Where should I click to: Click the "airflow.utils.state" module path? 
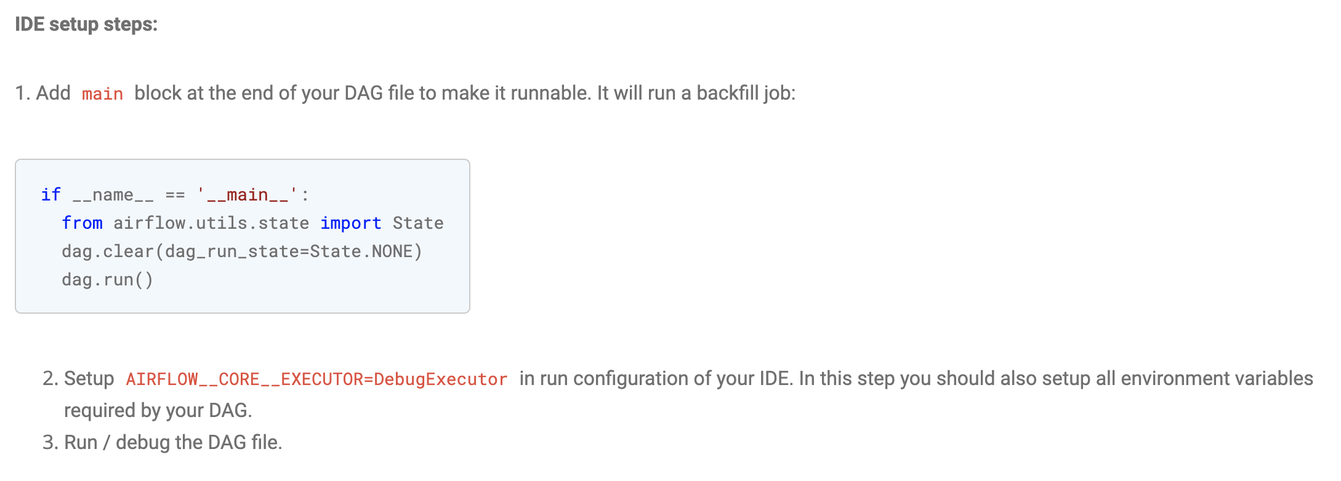coord(211,223)
